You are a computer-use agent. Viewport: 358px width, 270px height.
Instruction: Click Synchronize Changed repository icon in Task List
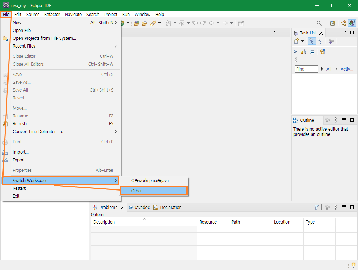(323, 52)
